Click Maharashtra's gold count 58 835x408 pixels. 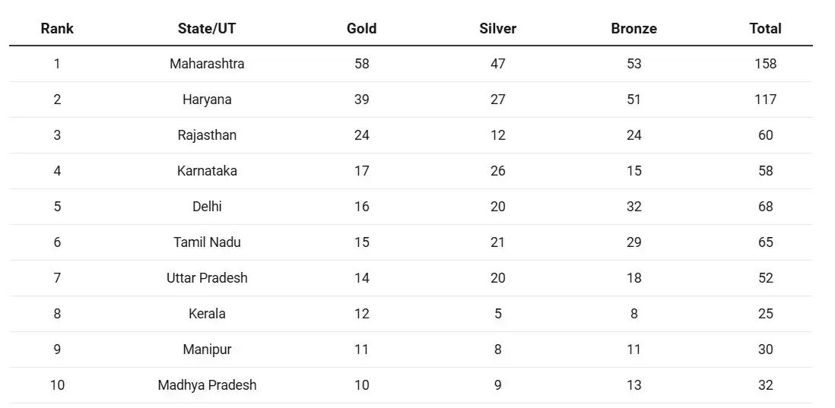(x=361, y=64)
